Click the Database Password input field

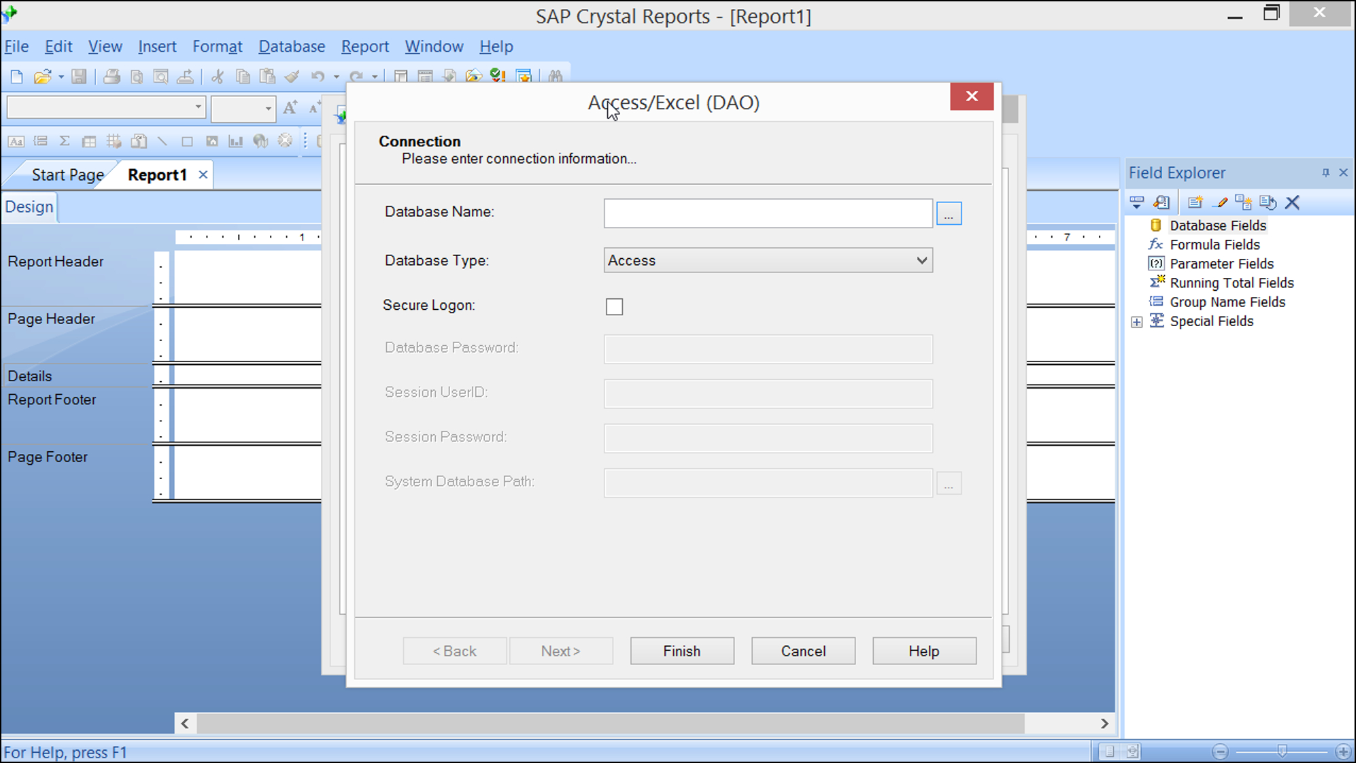[x=767, y=348]
